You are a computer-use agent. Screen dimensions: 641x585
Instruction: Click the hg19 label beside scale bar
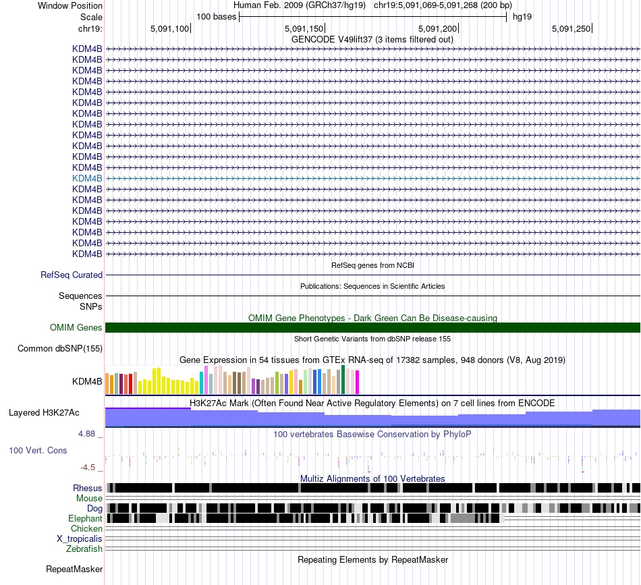coord(522,17)
